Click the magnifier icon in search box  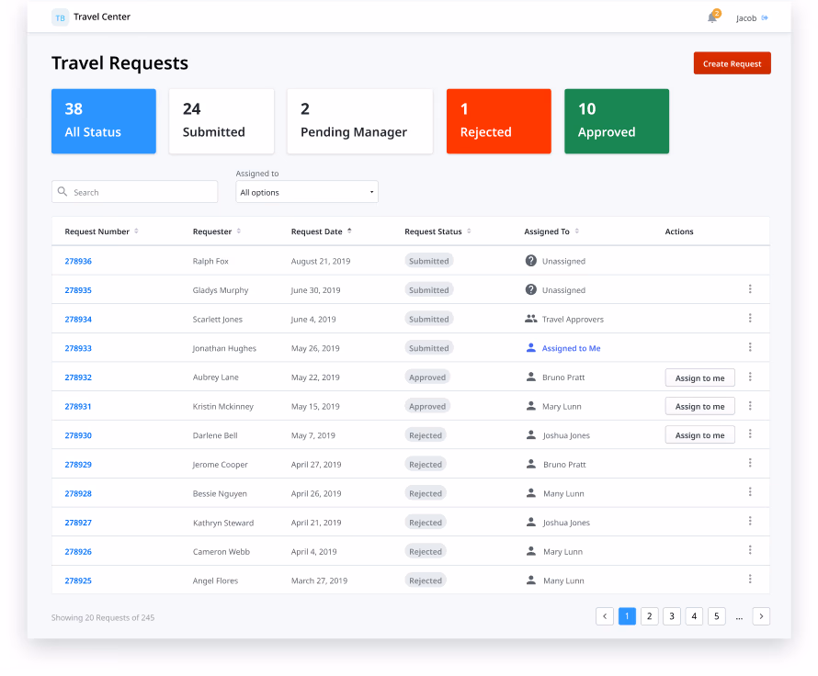point(62,192)
